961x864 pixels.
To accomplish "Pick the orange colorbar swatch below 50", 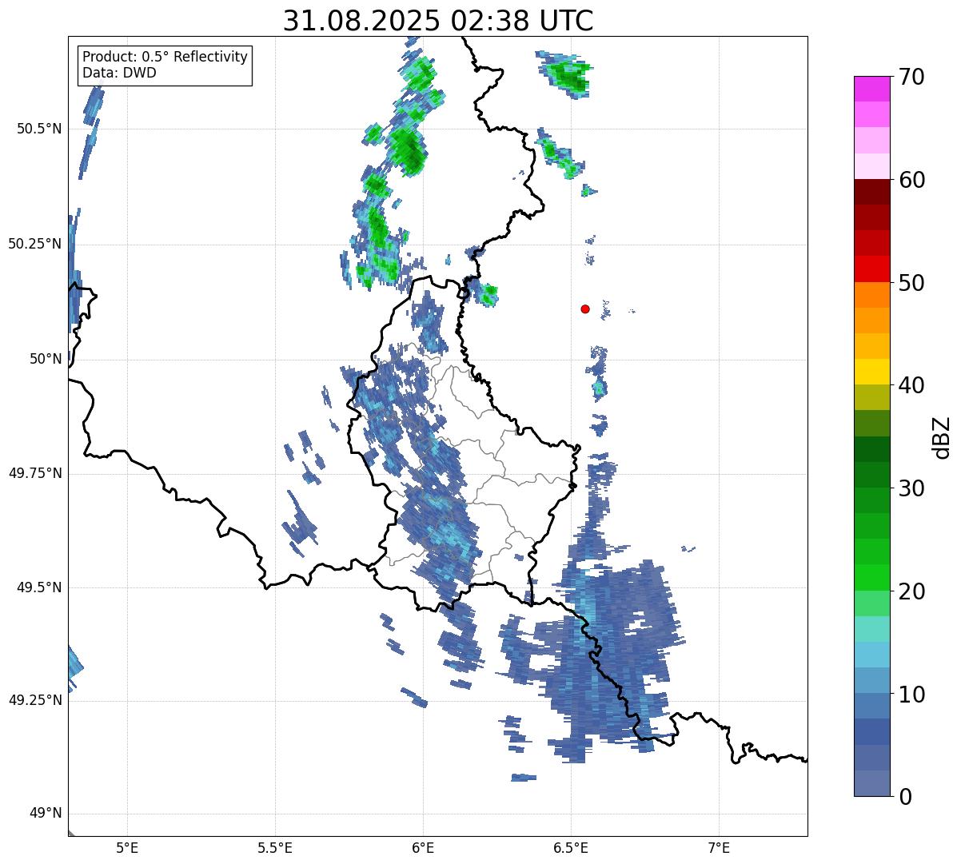I will (872, 295).
